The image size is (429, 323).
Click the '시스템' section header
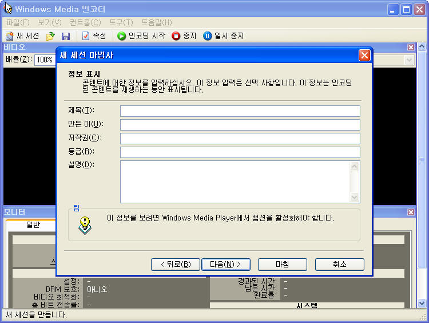tap(307, 305)
